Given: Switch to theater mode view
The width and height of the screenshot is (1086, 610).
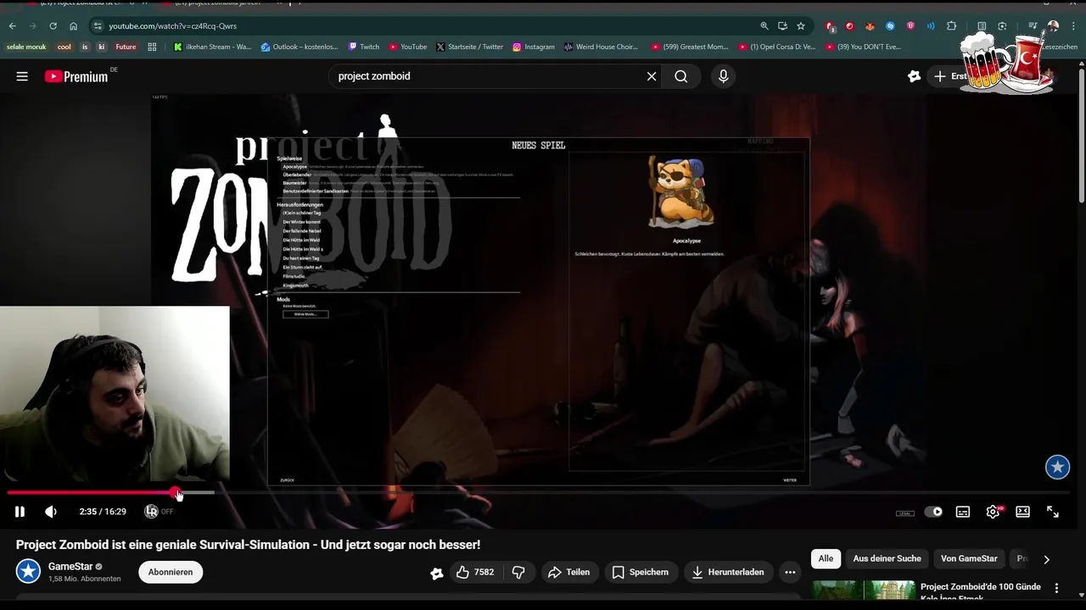Looking at the screenshot, I should tap(1022, 512).
